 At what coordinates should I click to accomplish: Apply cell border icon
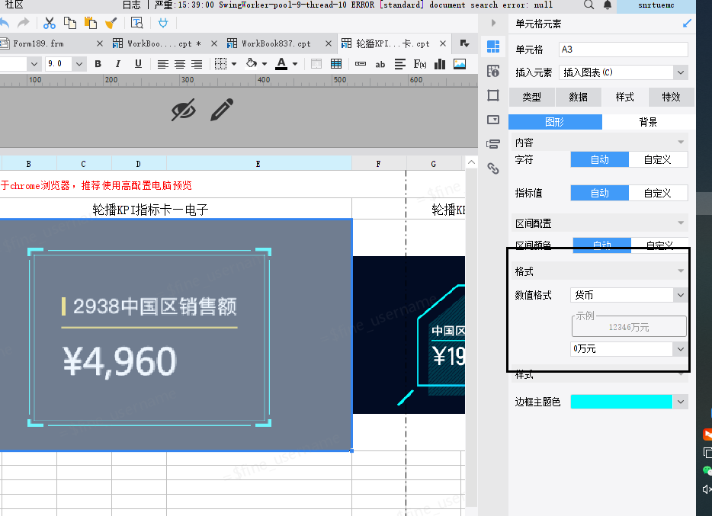(220, 64)
